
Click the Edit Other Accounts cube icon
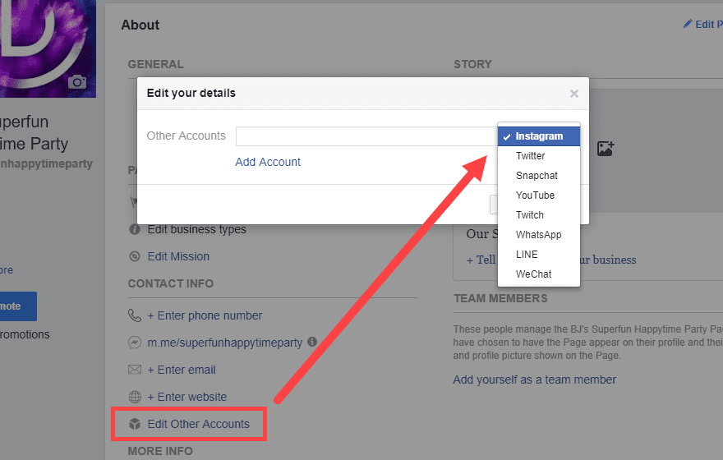coord(135,424)
